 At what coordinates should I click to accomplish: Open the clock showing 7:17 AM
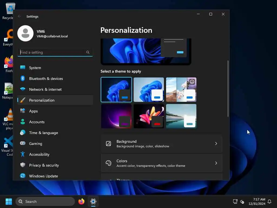pos(257,201)
